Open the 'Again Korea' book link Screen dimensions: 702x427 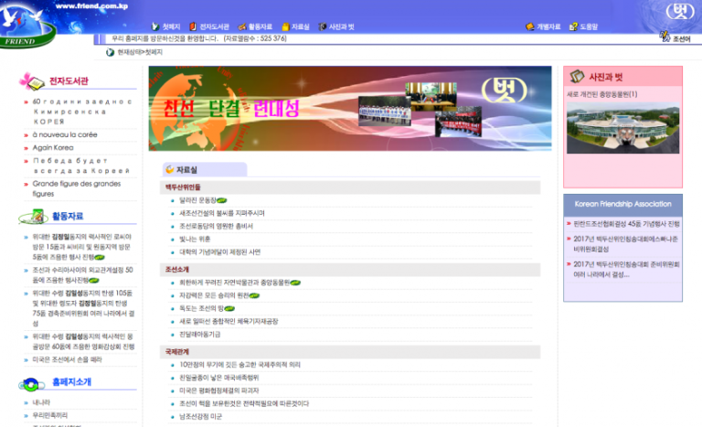(x=53, y=147)
